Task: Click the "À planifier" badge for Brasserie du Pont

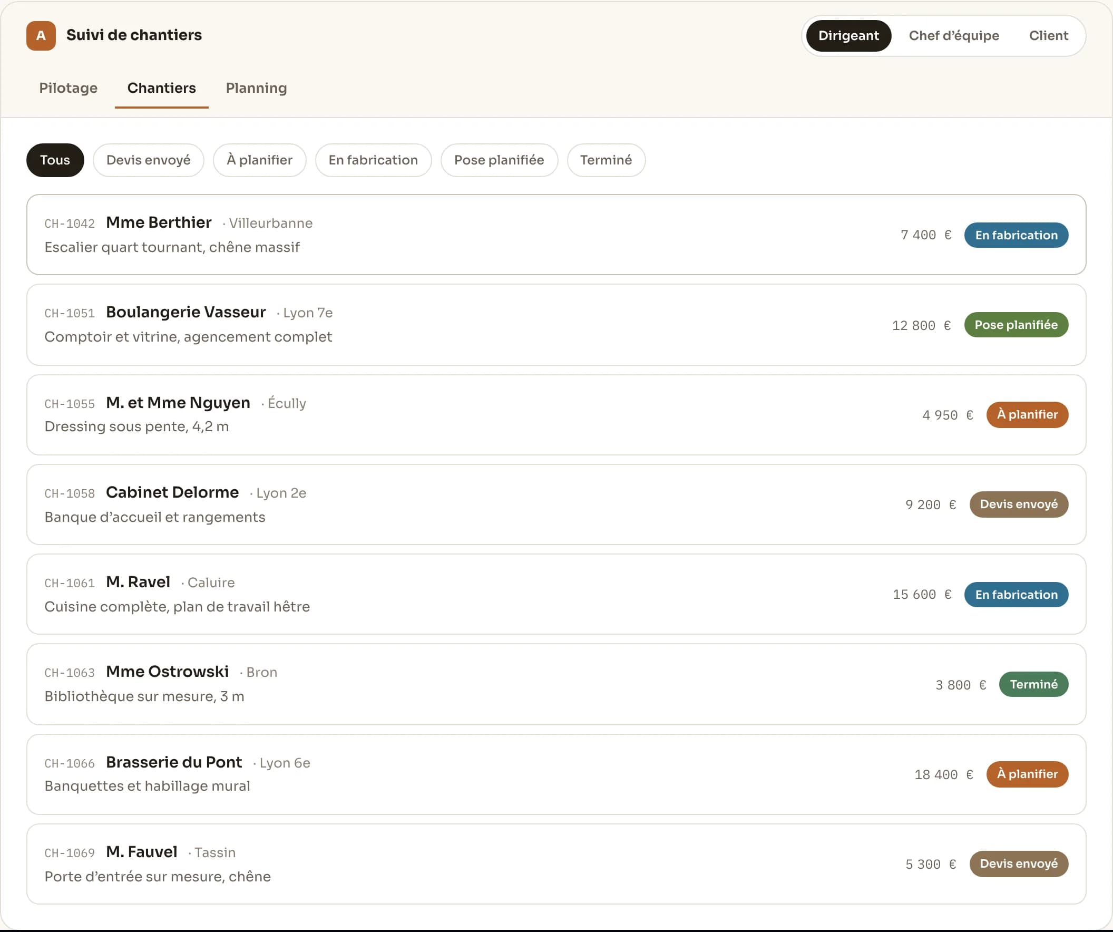Action: (1027, 774)
